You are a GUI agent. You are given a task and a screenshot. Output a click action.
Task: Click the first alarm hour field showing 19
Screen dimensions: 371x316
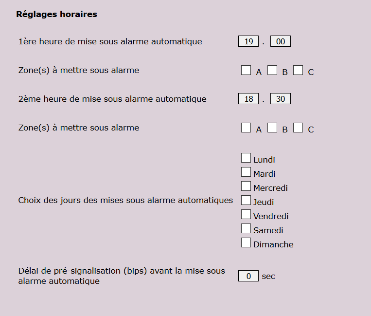[248, 41]
